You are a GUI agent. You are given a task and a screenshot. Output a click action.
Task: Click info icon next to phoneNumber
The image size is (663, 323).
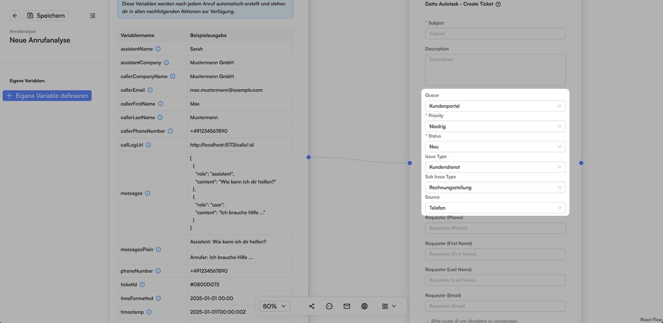158,271
